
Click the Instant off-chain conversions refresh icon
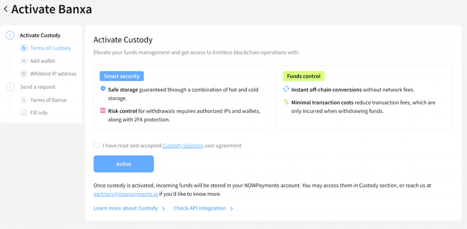[286, 89]
